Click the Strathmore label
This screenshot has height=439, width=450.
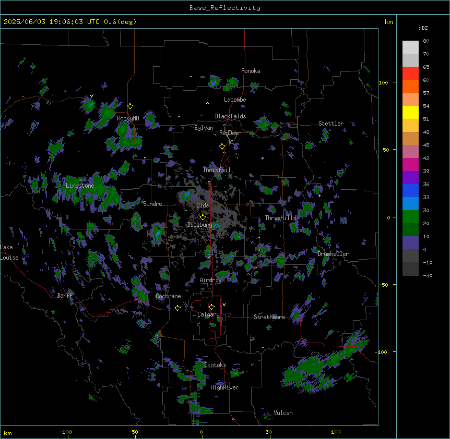[x=269, y=317]
